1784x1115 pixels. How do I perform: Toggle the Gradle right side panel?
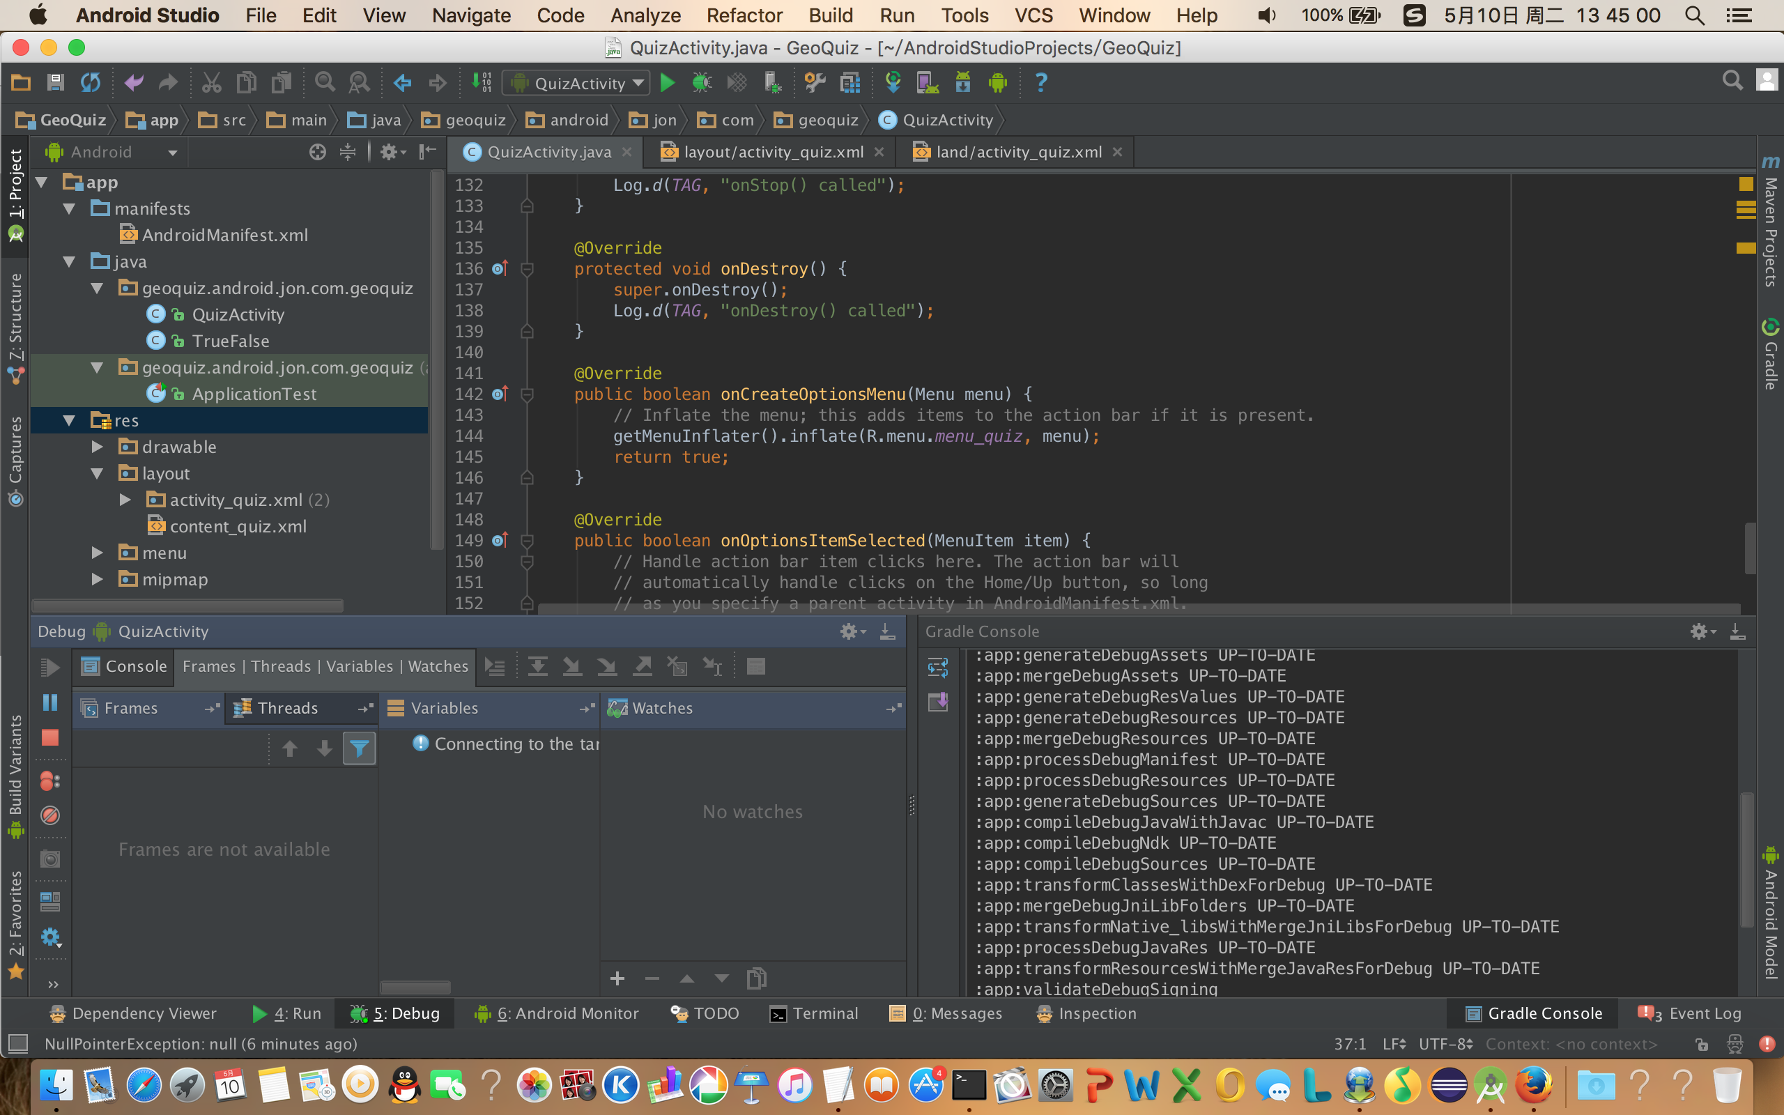[x=1770, y=354]
